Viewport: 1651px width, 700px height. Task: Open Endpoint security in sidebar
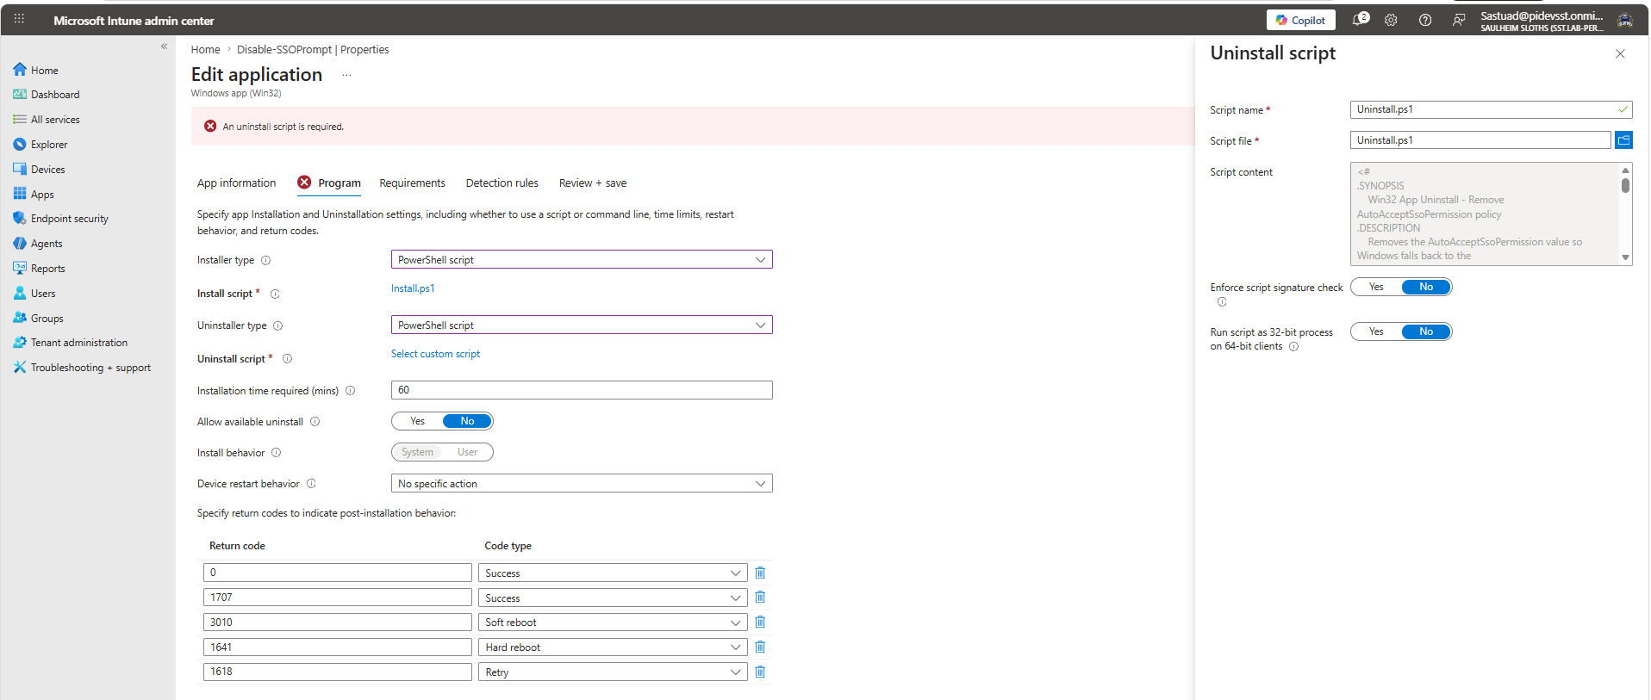pyautogui.click(x=70, y=219)
